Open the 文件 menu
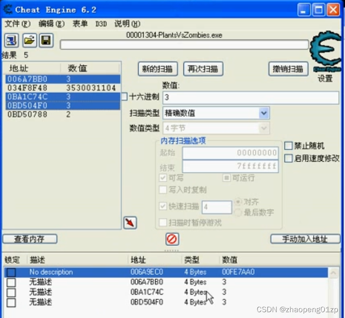Screen dimensions: 345x318 17,24
